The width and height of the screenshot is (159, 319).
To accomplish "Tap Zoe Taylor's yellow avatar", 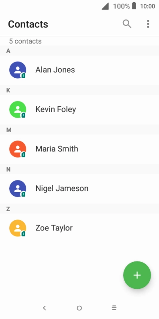I will click(18, 228).
